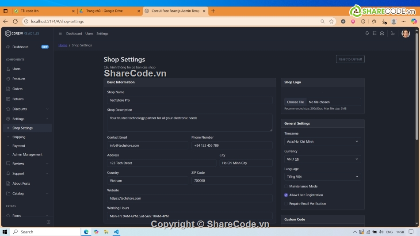Open the Currency dropdown showing VND
The width and height of the screenshot is (420, 236).
tap(322, 159)
